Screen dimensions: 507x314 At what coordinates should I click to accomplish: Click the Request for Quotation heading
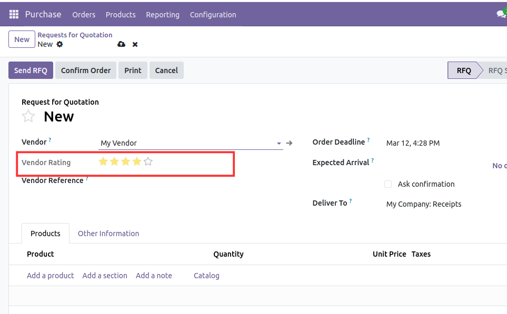60,102
